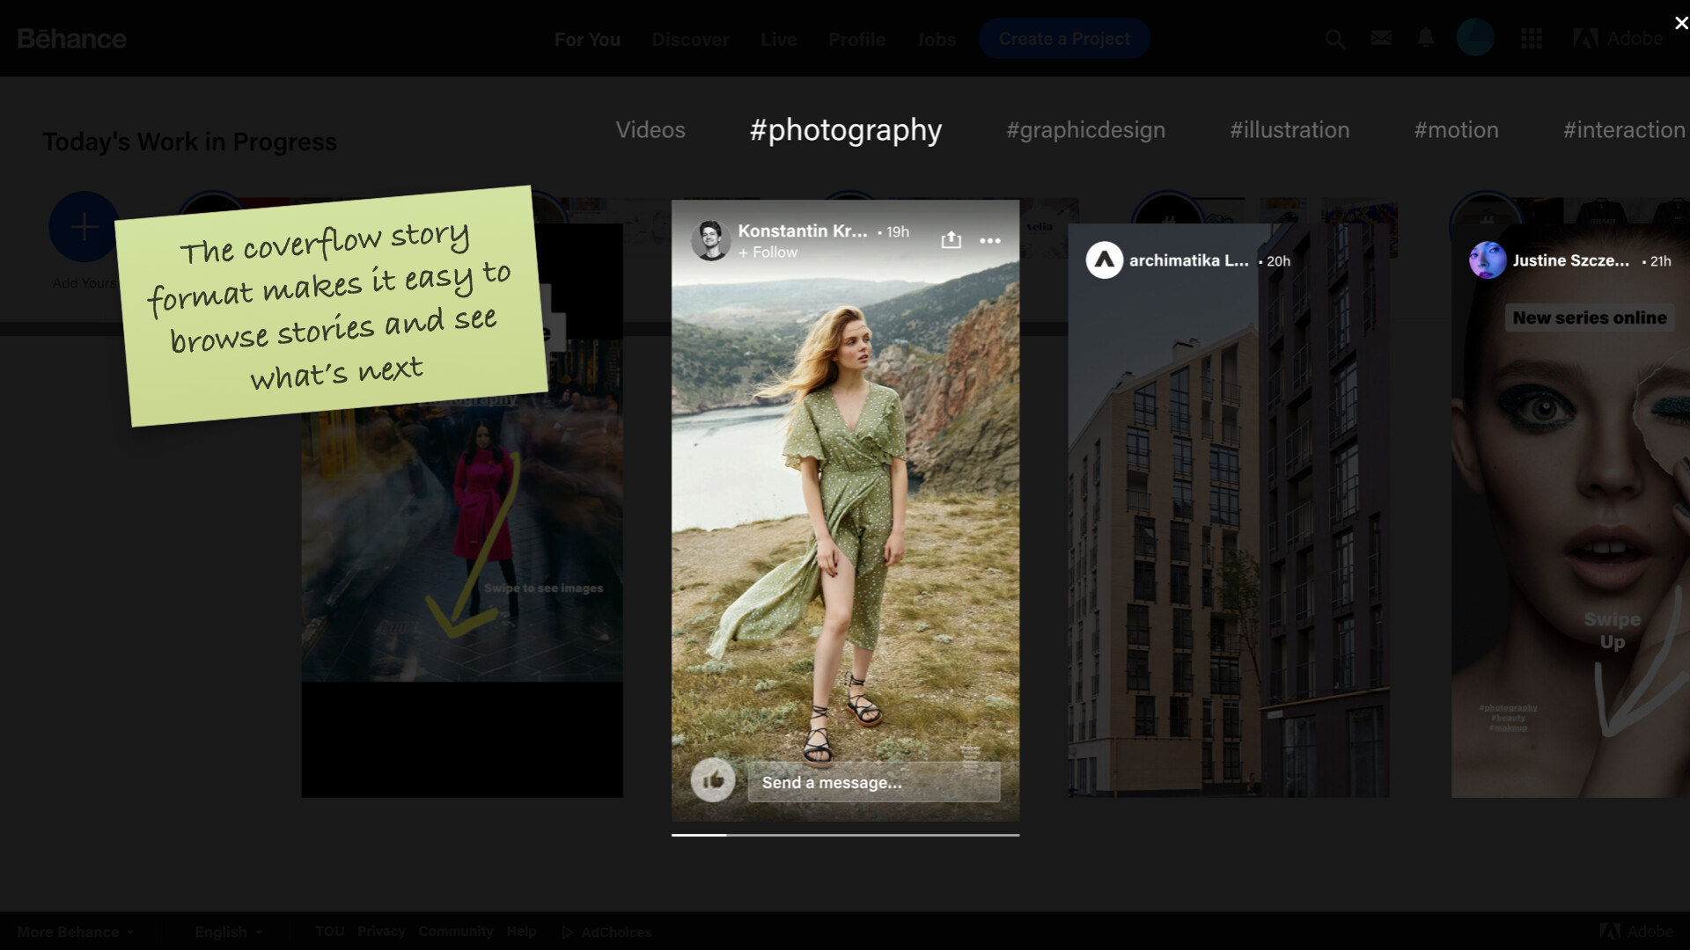Open the Discover navigation link
Image resolution: width=1690 pixels, height=950 pixels.
(690, 40)
